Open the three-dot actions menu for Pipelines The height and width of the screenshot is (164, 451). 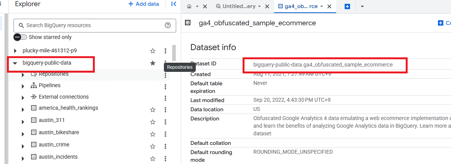(165, 86)
